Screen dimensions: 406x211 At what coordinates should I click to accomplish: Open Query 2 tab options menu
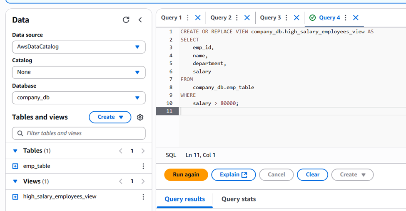[x=237, y=17]
